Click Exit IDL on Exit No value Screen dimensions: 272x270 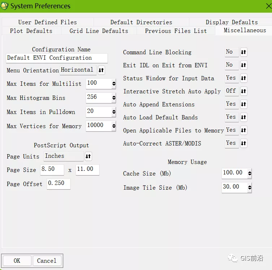[x=232, y=65]
